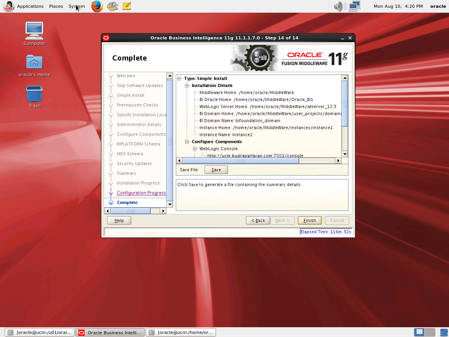The height and width of the screenshot is (337, 449).
Task: Switch to the oracle@ucm:/home terminal taskbar button
Action: (x=181, y=332)
